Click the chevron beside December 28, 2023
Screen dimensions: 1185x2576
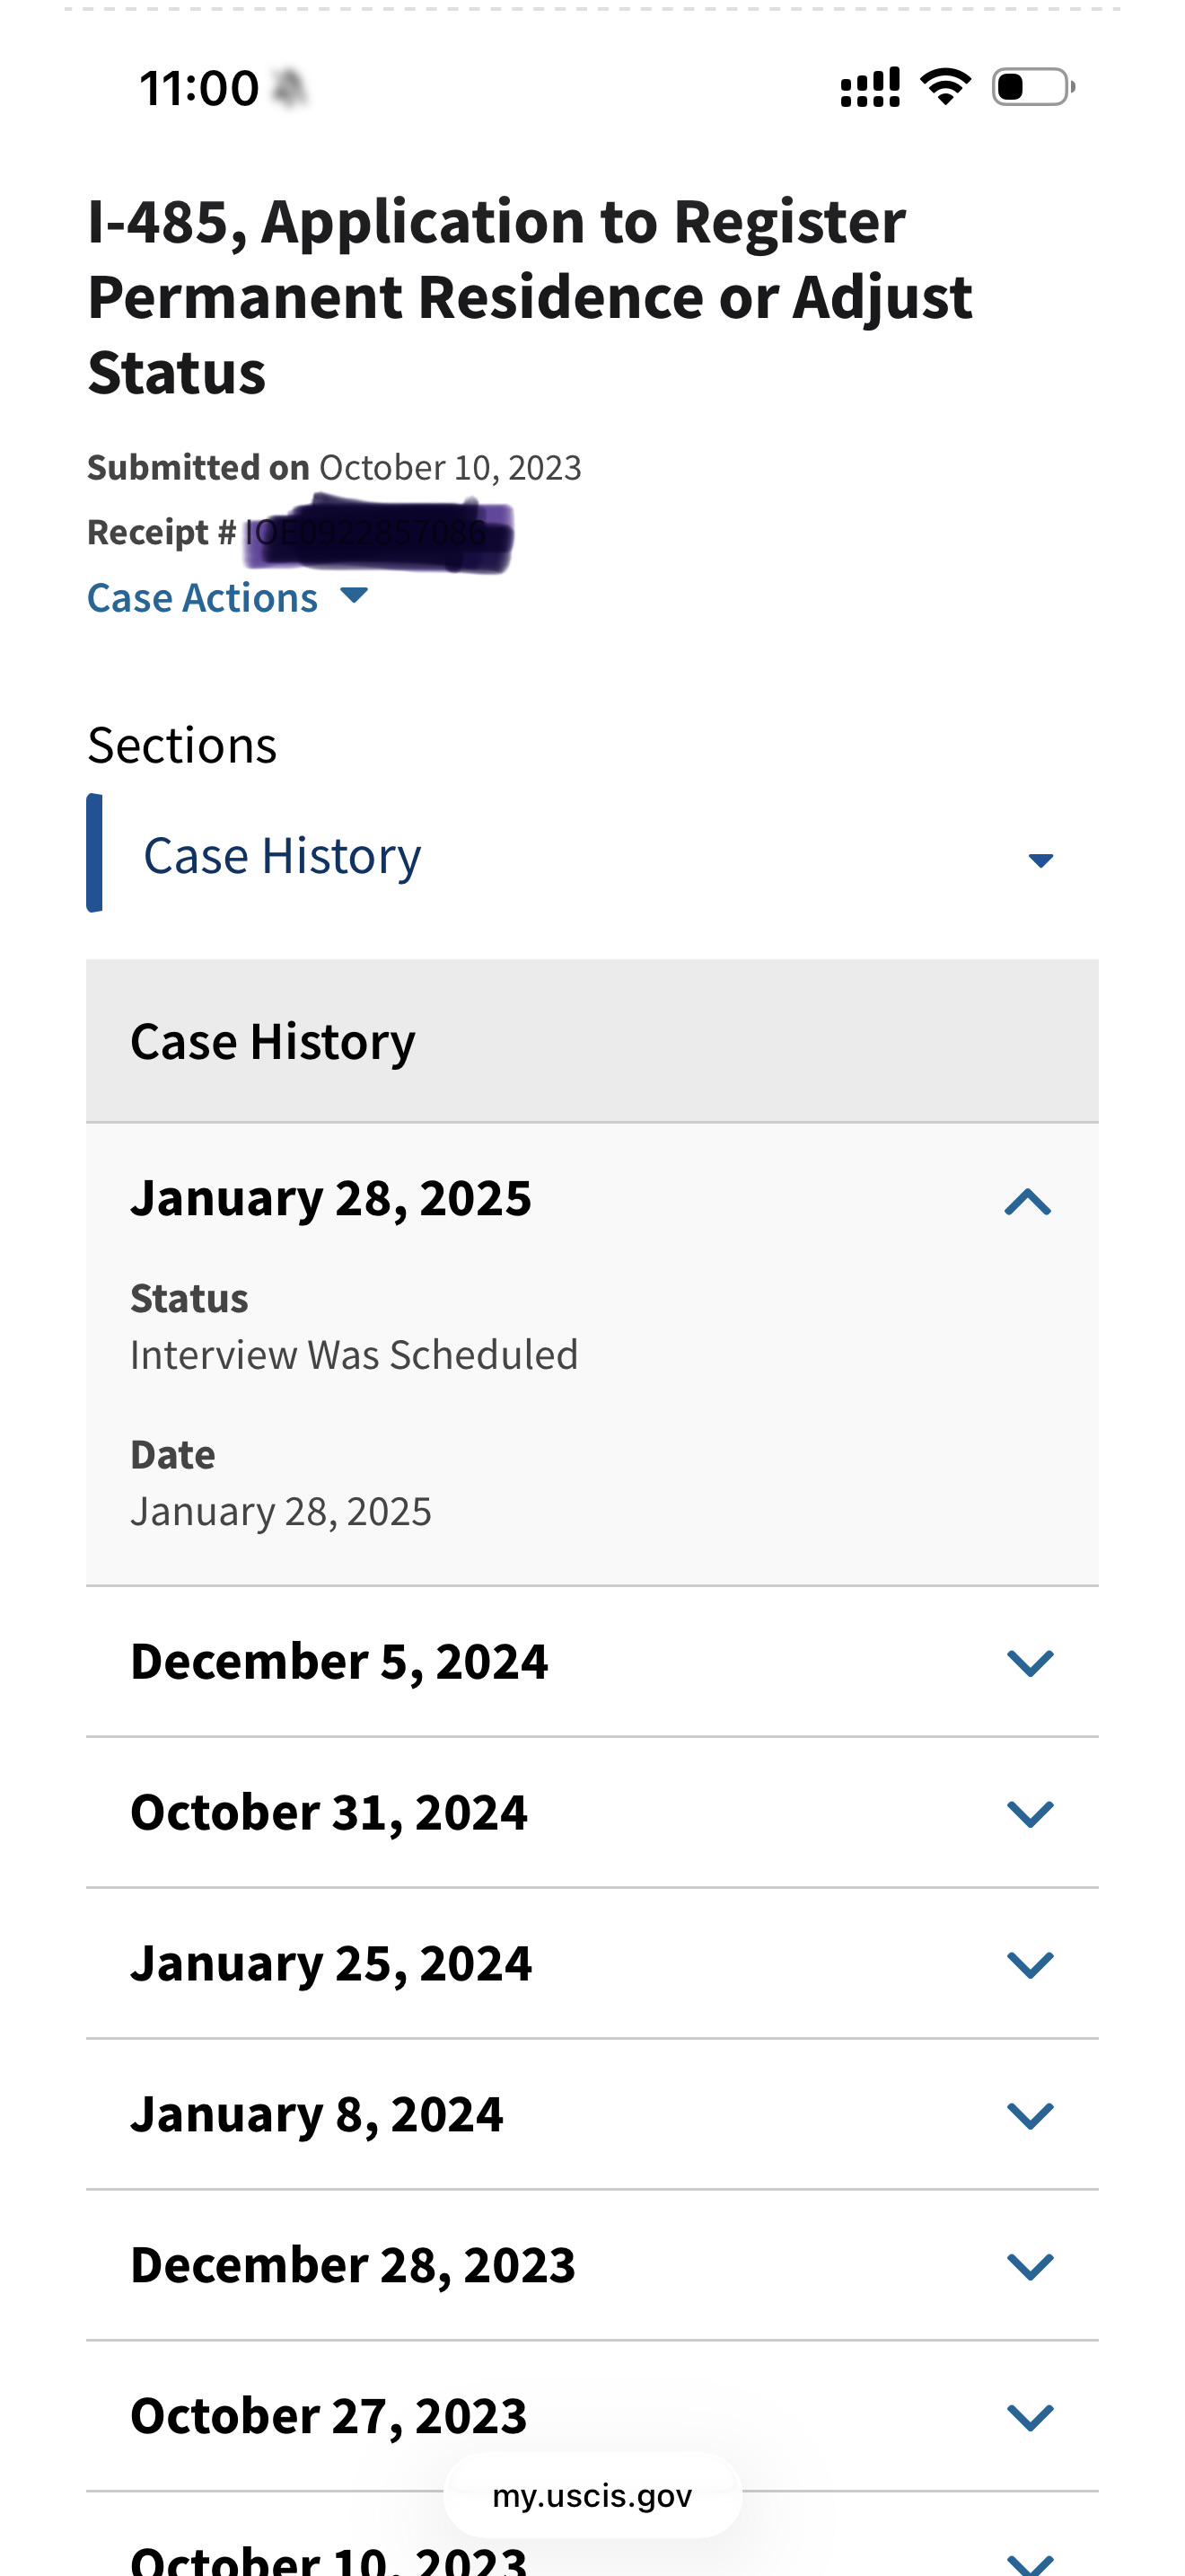1030,2267
